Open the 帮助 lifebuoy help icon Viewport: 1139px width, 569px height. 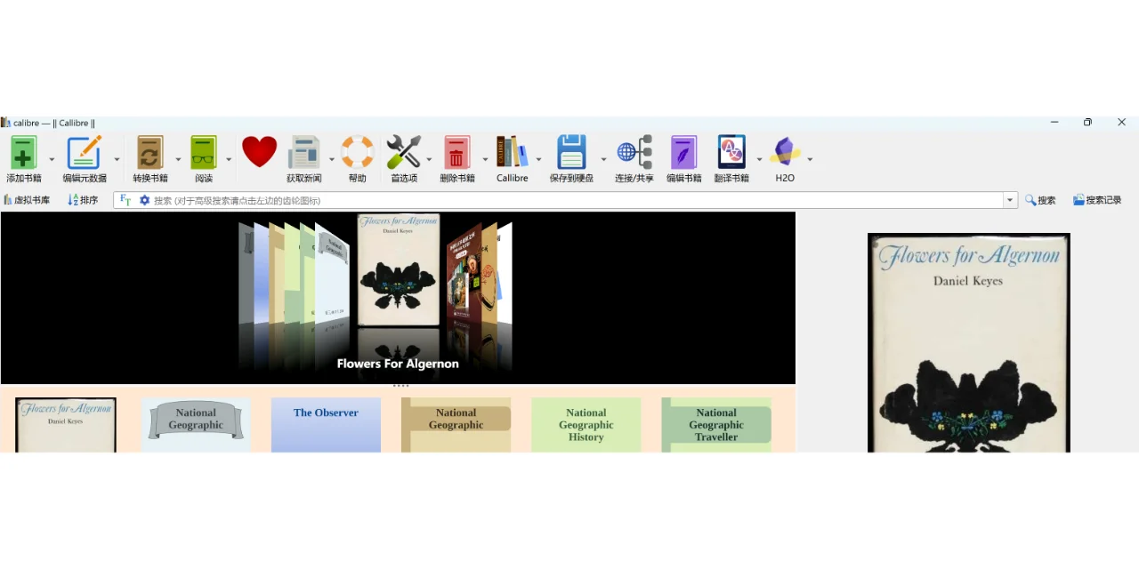pyautogui.click(x=358, y=152)
